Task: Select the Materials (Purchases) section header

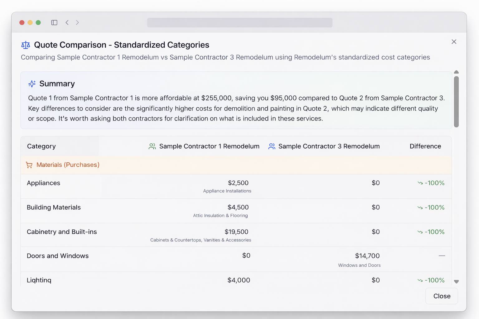Action: tap(68, 165)
